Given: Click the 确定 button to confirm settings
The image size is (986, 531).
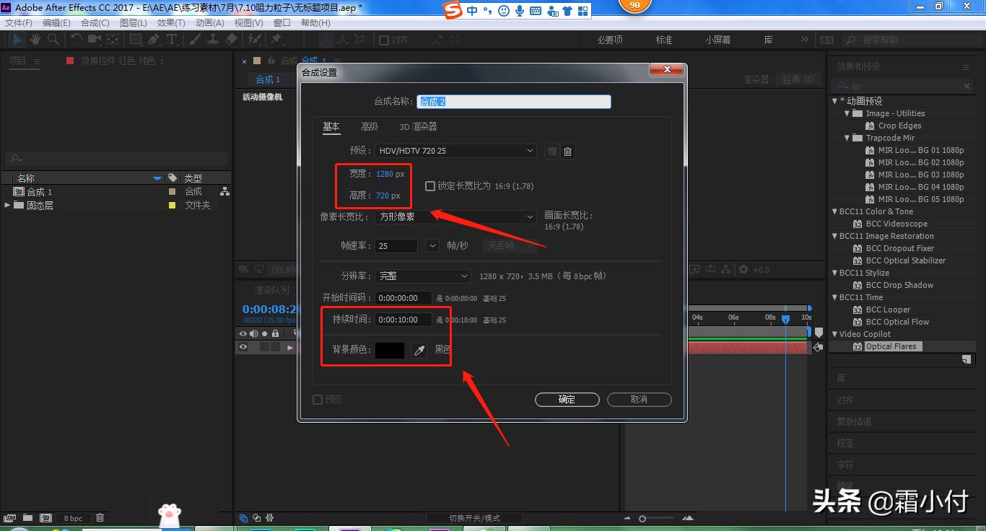Looking at the screenshot, I should coord(567,399).
